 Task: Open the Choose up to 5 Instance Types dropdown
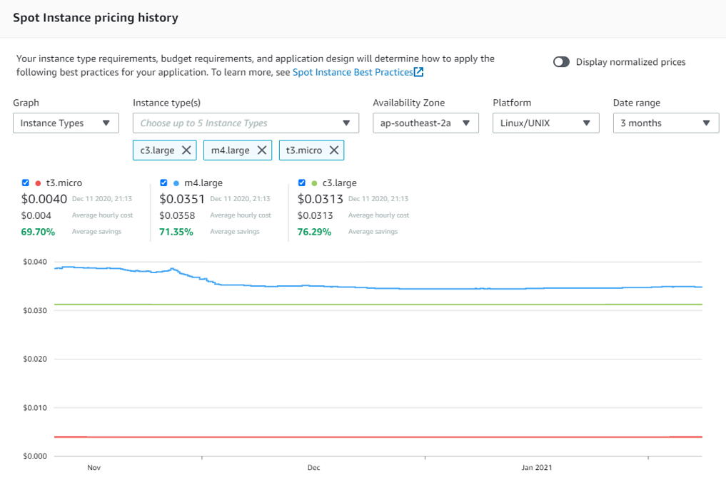pyautogui.click(x=246, y=123)
